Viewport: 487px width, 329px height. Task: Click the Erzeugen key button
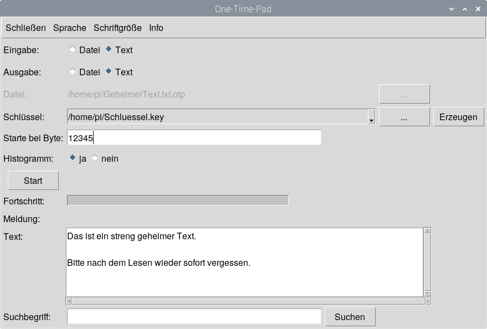[458, 117]
